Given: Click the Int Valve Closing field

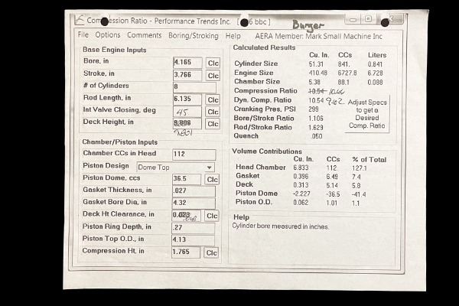Looking at the screenshot, I should [x=187, y=112].
